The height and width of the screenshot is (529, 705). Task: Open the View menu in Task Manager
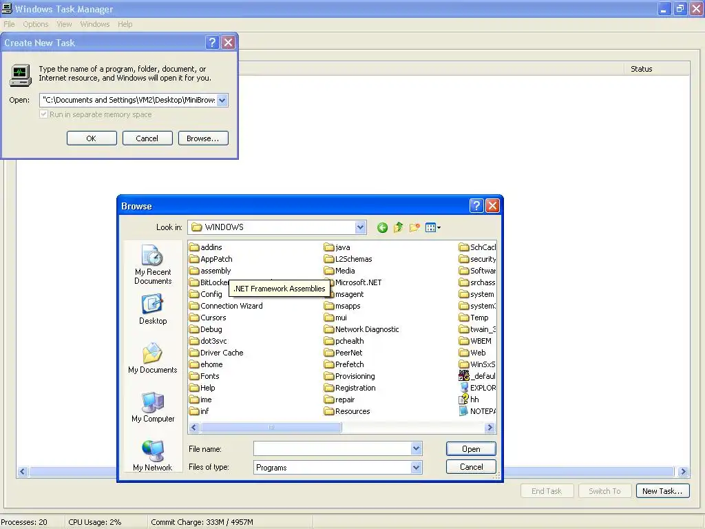coord(64,24)
